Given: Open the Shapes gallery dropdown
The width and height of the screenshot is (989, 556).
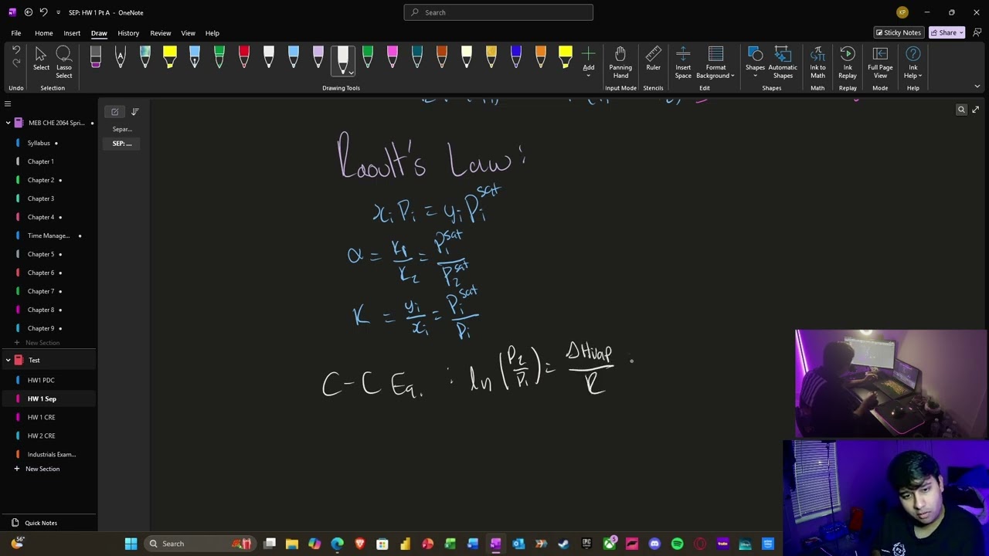Looking at the screenshot, I should 755,63.
